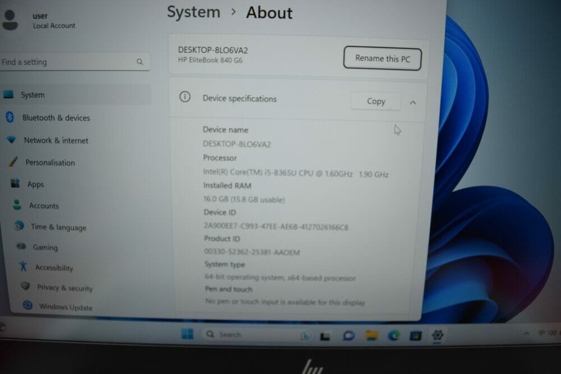561x374 pixels.
Task: Open Task View from taskbar
Action: (x=325, y=336)
